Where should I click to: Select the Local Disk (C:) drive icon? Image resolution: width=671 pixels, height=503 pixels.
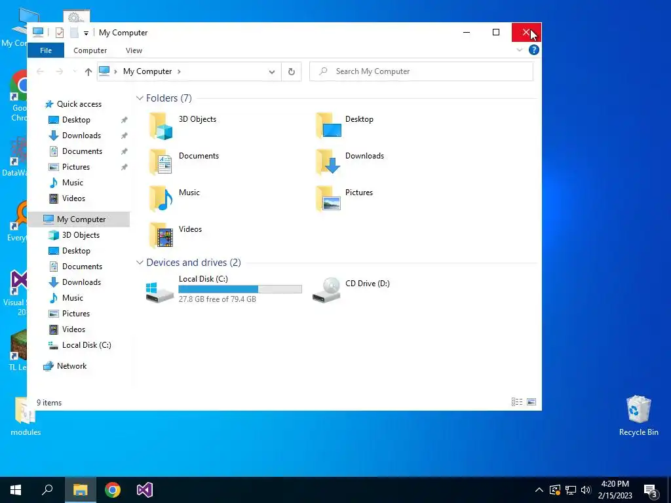click(160, 291)
